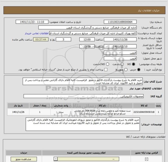Viewport: 168px width, 162px height.
Task: Select the متوسط purchase type radio
Action: click(126, 70)
